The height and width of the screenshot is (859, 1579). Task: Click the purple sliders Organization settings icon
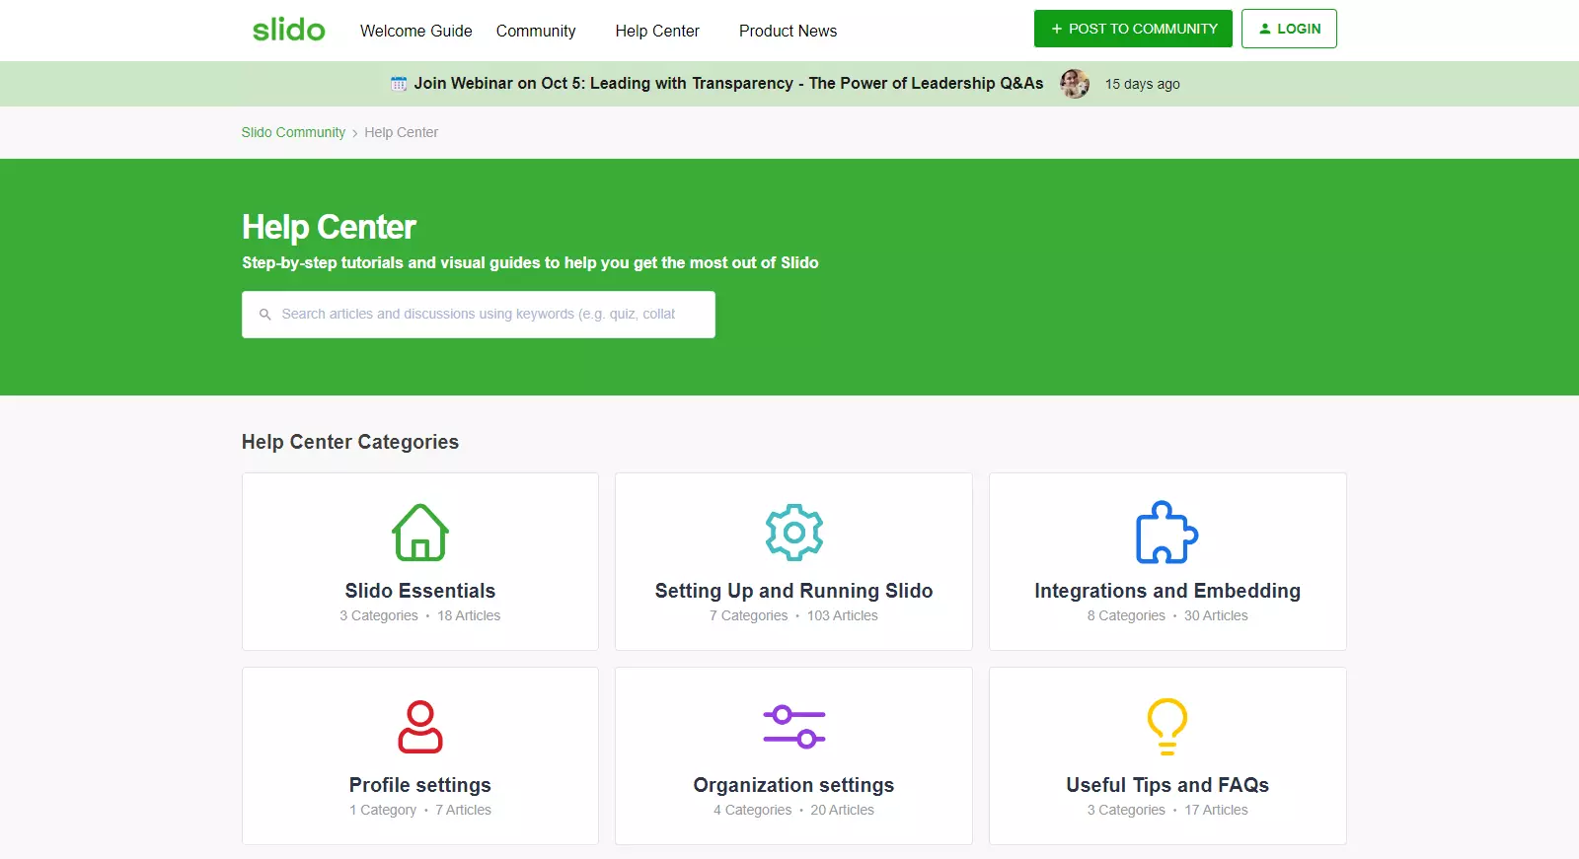pos(793,727)
